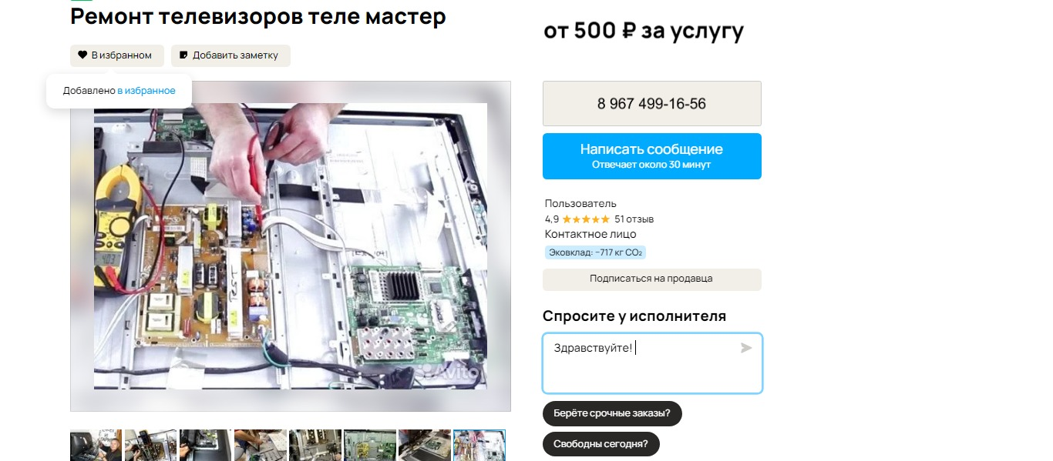Click the Эковклад −717 кг CO₂ badge
The height and width of the screenshot is (461, 1053).
click(x=595, y=252)
